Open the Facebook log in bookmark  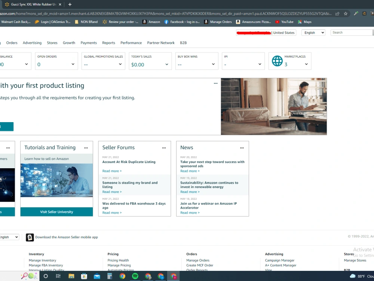click(x=182, y=22)
